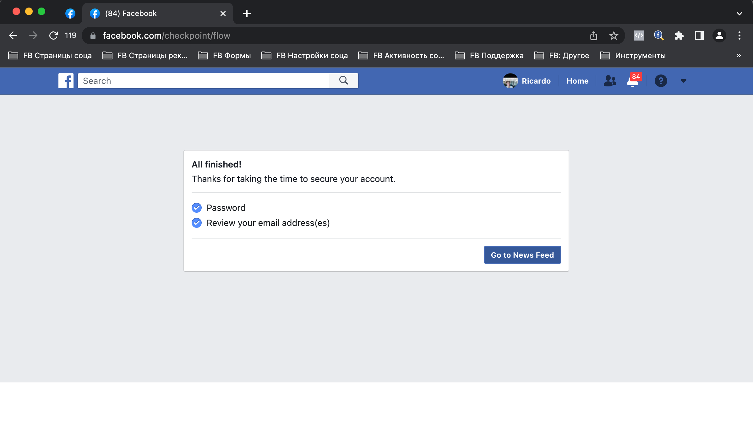Screen dimensions: 753x428
Task: Bookmark this page with star icon
Action: [x=614, y=36]
